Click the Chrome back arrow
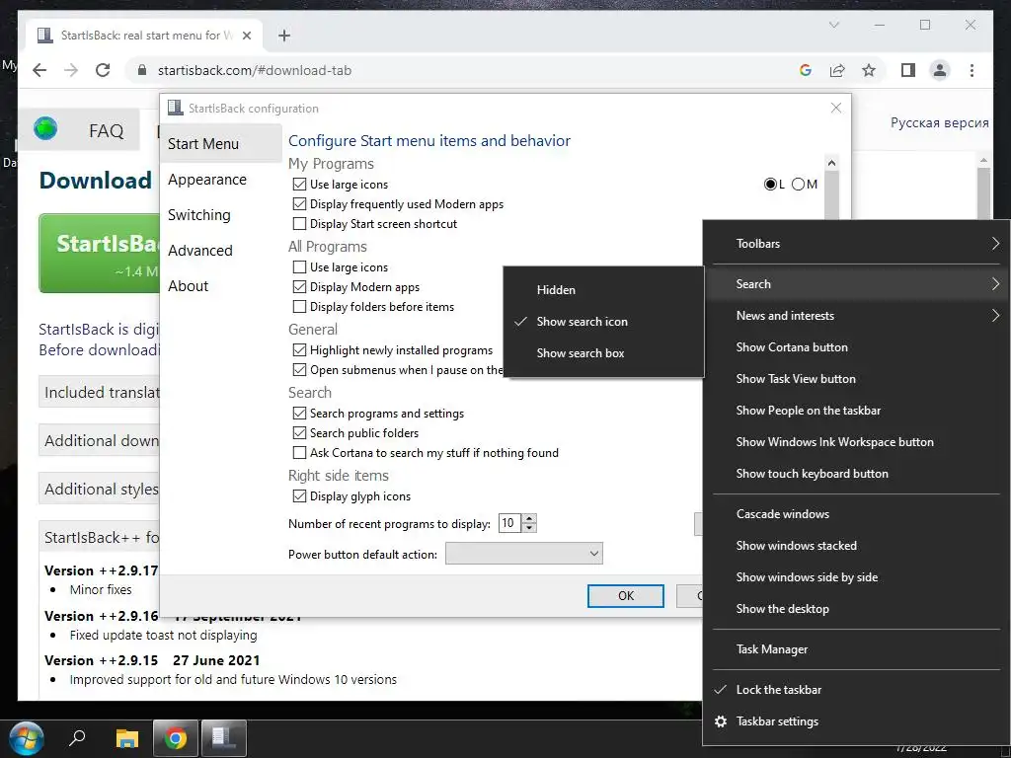This screenshot has height=758, width=1011. (x=39, y=70)
